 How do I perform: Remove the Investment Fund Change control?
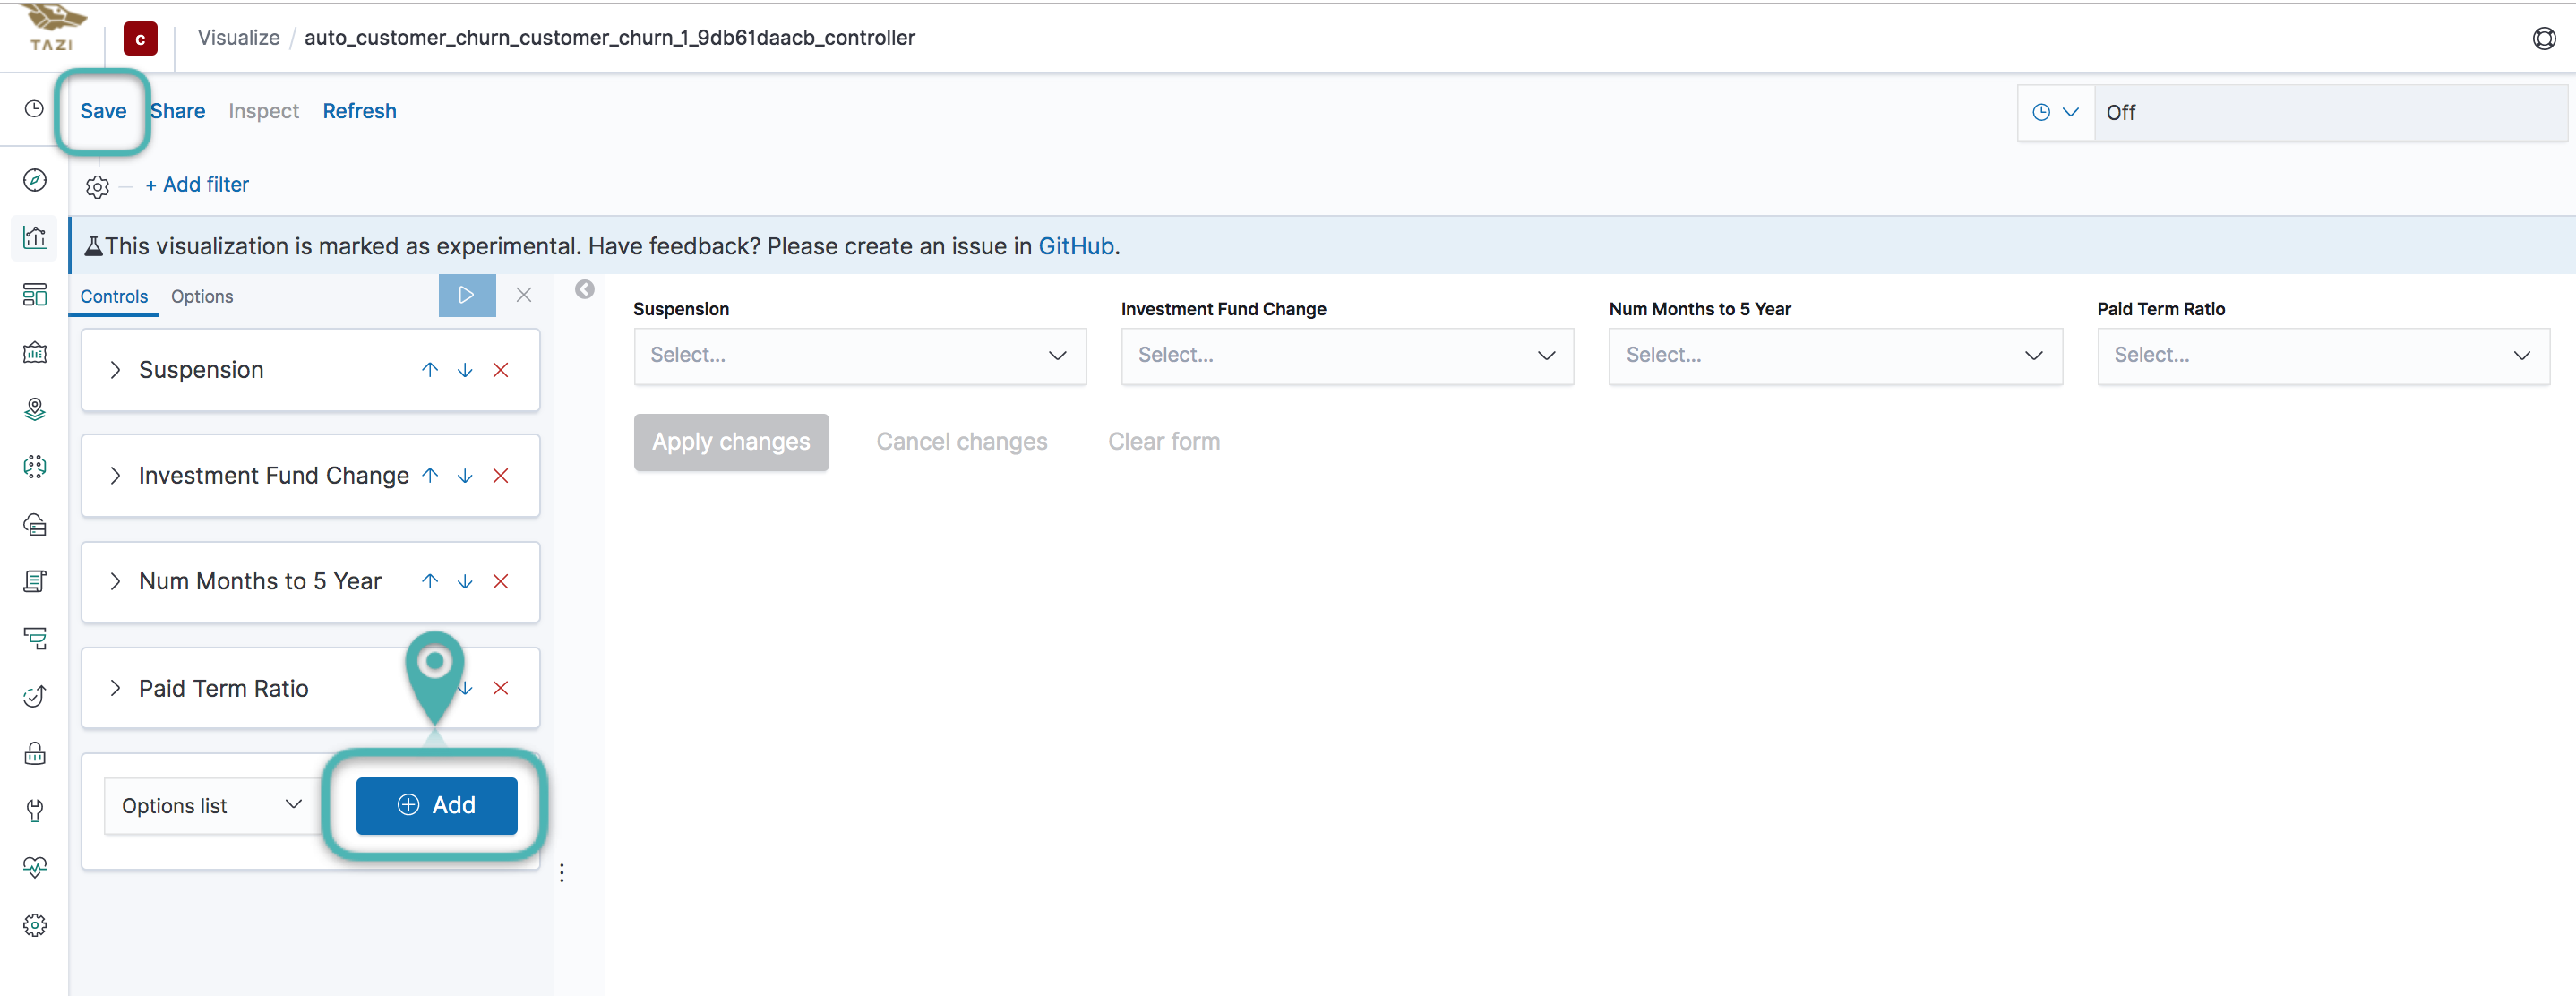tap(501, 476)
